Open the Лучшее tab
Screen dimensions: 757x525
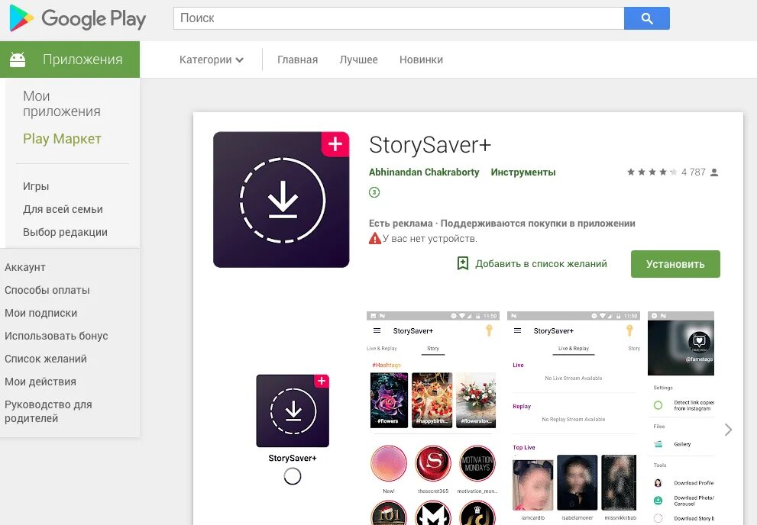point(359,60)
